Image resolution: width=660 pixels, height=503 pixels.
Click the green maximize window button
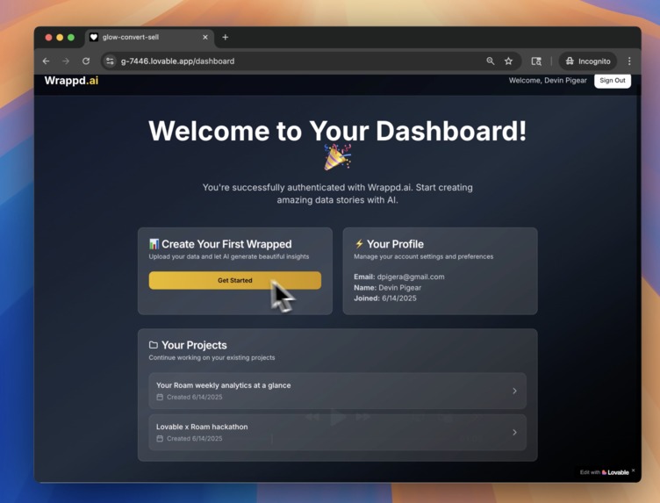71,38
